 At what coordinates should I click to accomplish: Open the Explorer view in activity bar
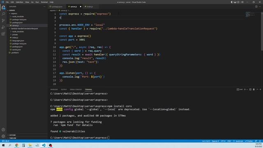[x=3, y=7]
